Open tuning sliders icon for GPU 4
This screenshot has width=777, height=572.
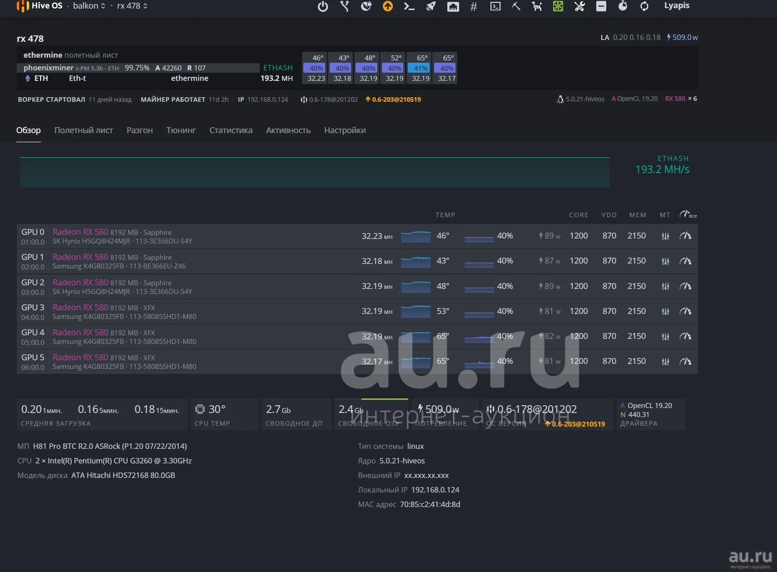coord(665,337)
